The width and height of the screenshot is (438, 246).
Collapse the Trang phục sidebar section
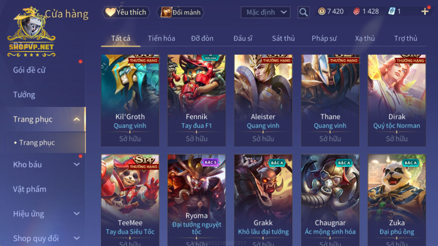(x=77, y=119)
